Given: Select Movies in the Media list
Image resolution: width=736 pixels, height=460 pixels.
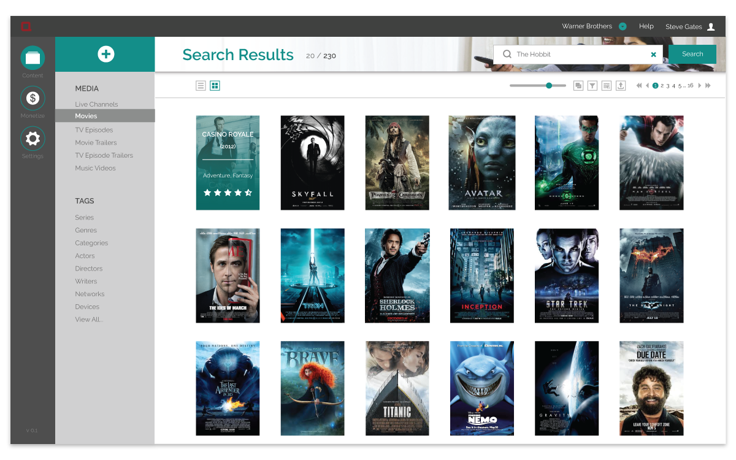Looking at the screenshot, I should pyautogui.click(x=105, y=116).
